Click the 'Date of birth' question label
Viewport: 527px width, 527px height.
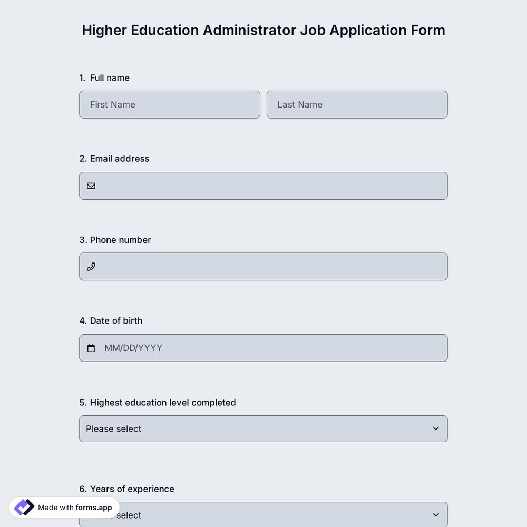(x=111, y=320)
